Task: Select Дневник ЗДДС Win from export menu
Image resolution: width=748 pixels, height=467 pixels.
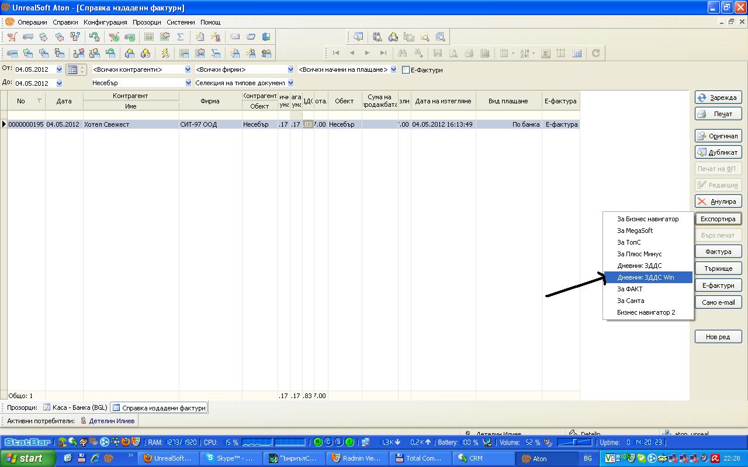Action: pos(645,277)
